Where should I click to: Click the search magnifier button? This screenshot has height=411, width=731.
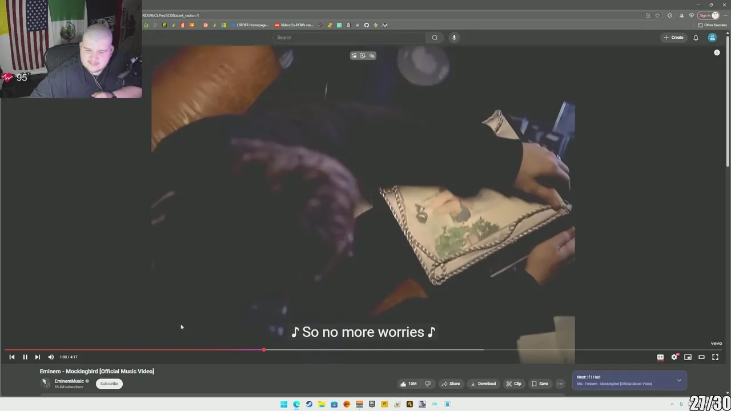point(435,38)
